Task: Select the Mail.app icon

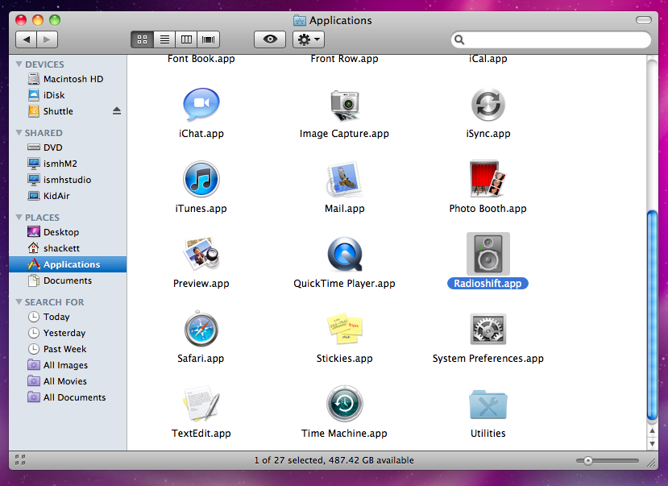Action: 345,179
